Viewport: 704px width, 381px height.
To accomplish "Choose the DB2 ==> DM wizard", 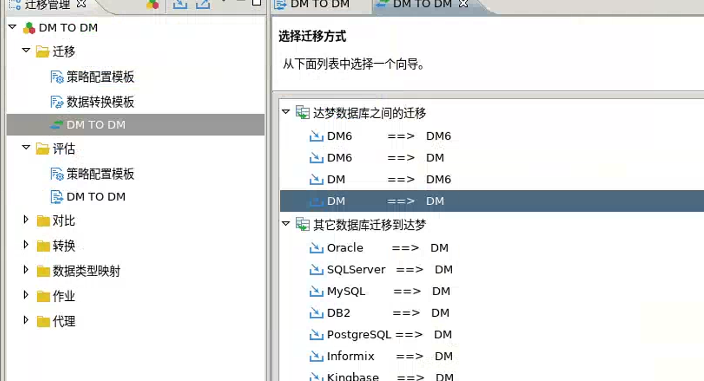I will (x=379, y=313).
